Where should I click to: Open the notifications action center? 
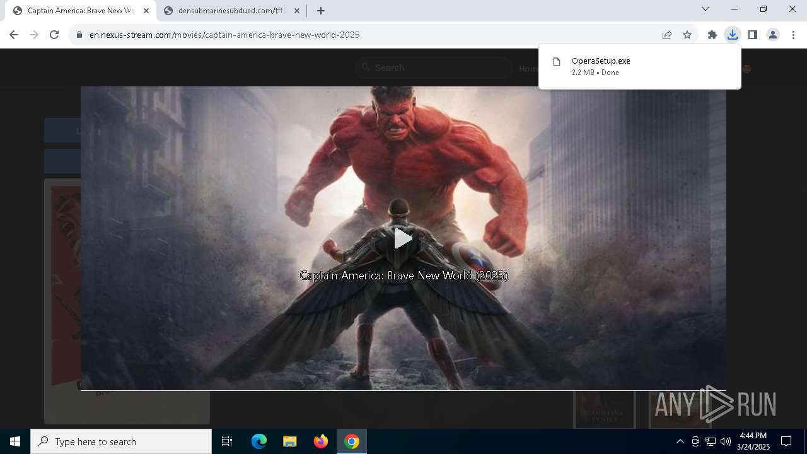click(786, 441)
